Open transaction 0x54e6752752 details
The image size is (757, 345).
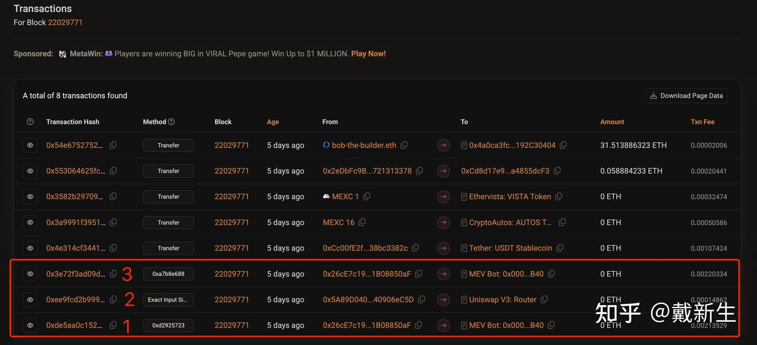click(75, 145)
